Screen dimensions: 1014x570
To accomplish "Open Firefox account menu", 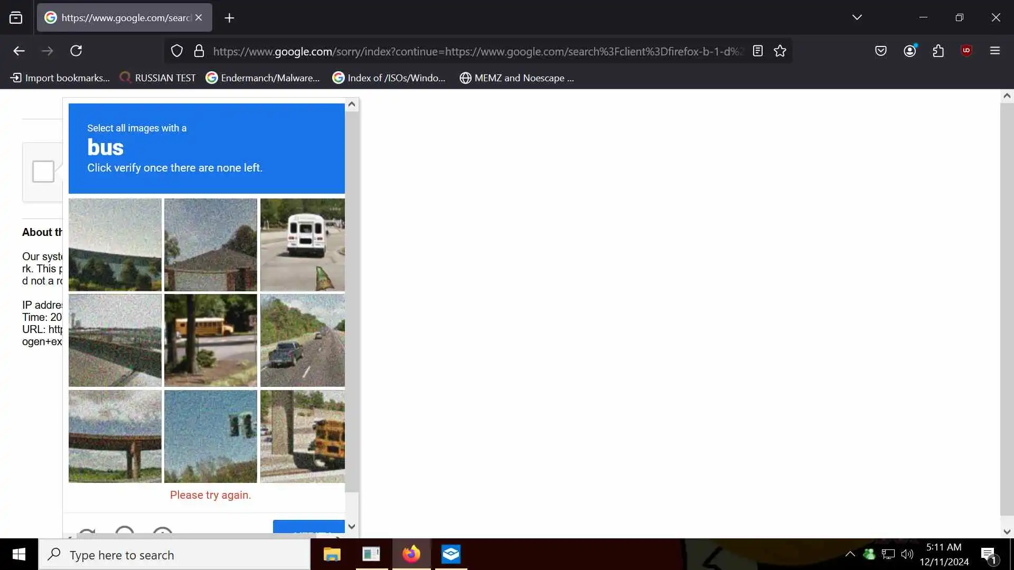I will coord(909,51).
